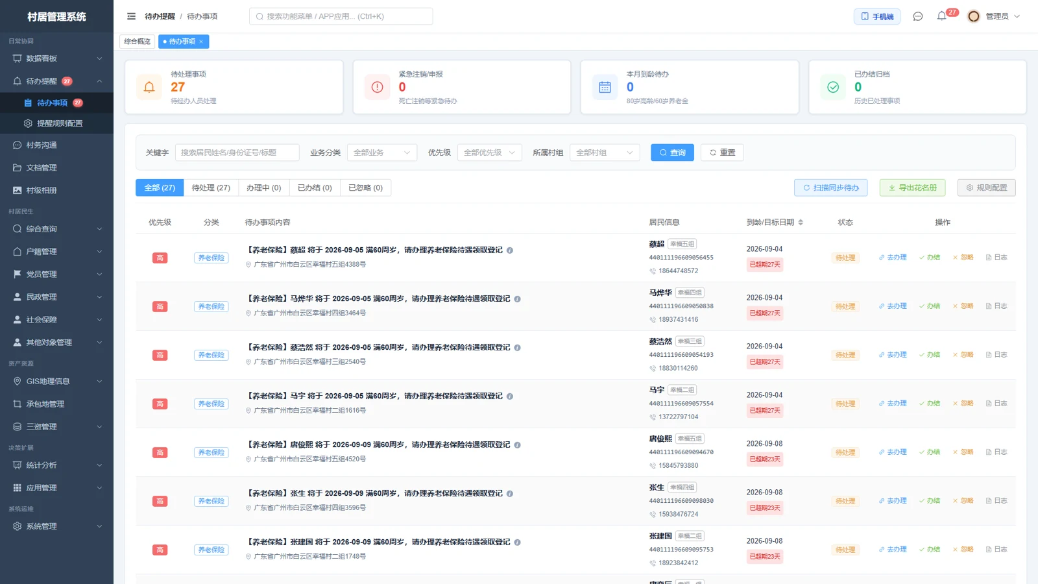Click the 手机端 mobile button
The height and width of the screenshot is (584, 1038).
pos(877,16)
